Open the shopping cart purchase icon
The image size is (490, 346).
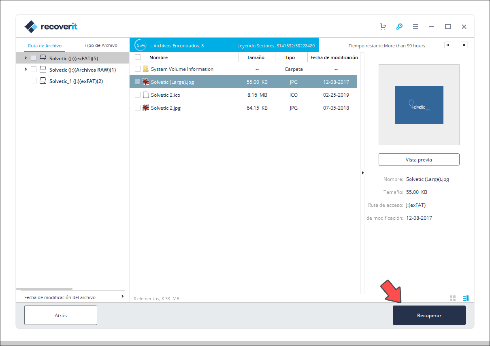click(383, 27)
